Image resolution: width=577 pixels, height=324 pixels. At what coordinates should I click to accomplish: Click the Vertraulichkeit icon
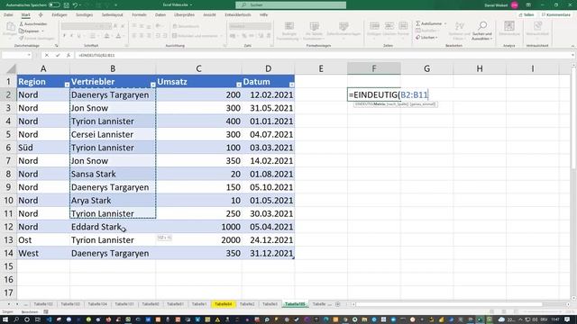(x=537, y=26)
